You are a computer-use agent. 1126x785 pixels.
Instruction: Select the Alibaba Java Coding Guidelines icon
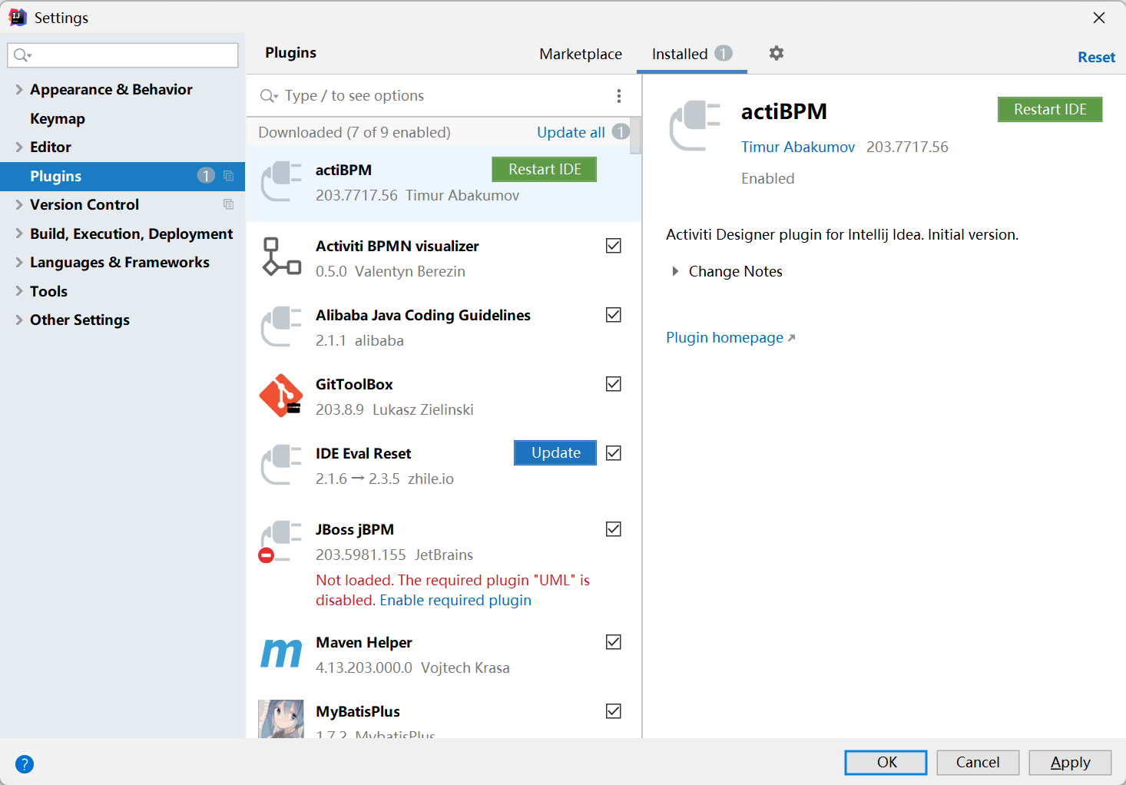pos(281,327)
